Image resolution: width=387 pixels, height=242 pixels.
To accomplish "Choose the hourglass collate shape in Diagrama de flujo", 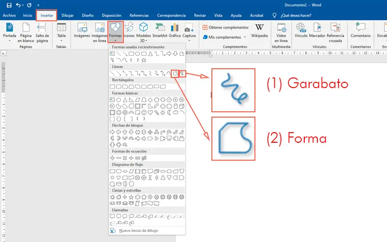I will click(x=150, y=178).
